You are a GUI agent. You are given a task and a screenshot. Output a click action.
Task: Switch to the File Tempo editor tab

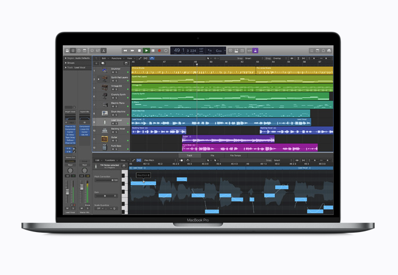[235, 155]
